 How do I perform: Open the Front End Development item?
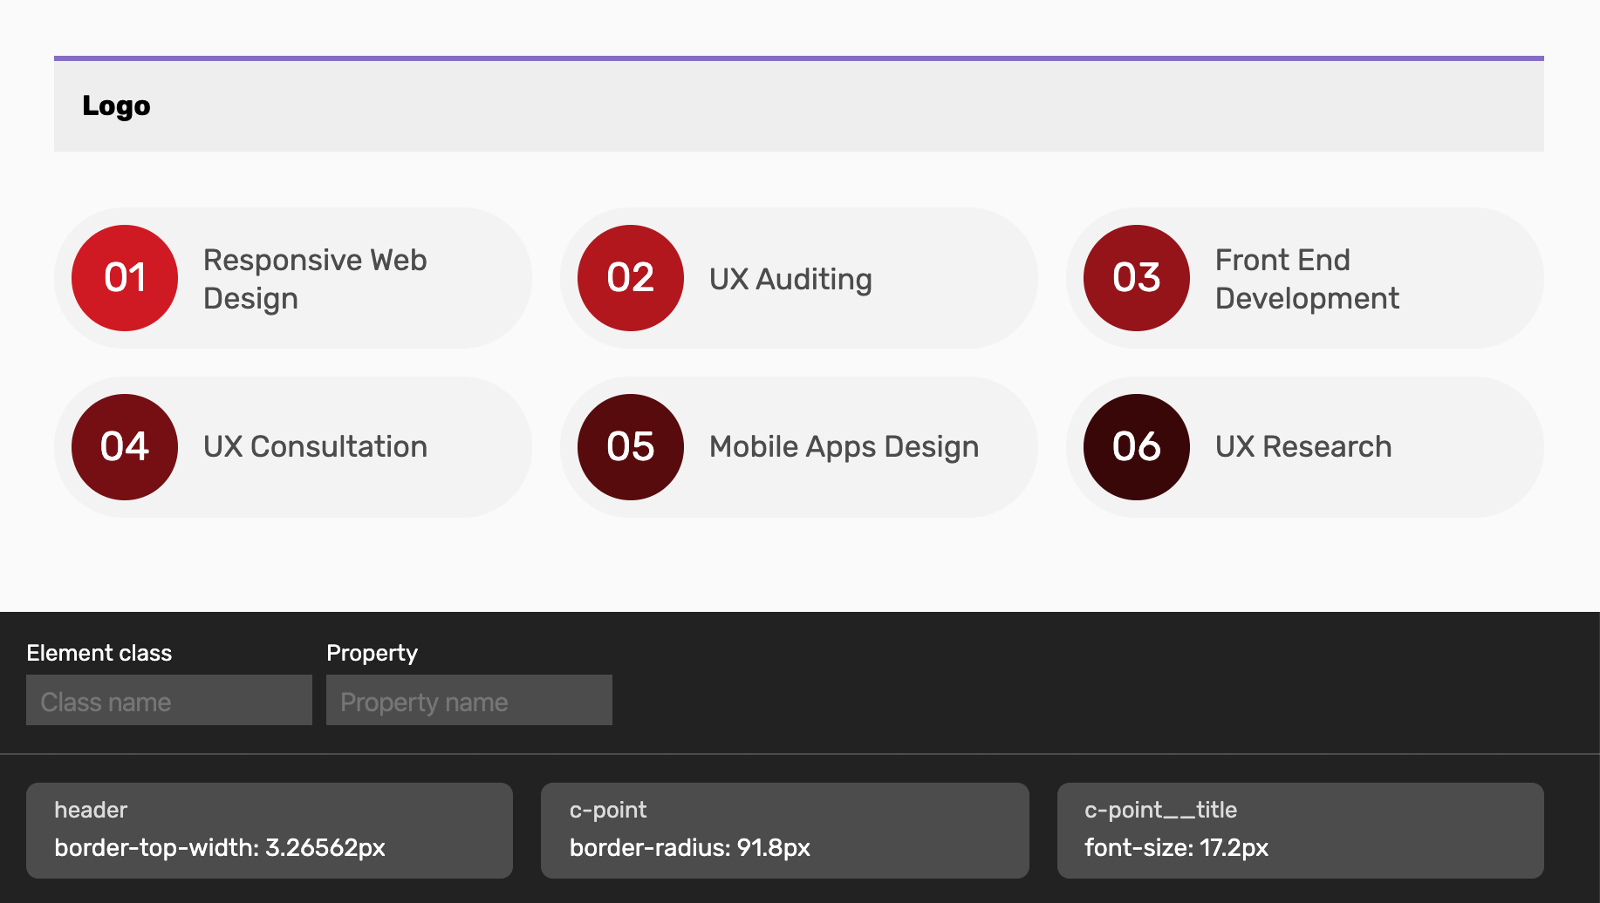[1306, 279]
